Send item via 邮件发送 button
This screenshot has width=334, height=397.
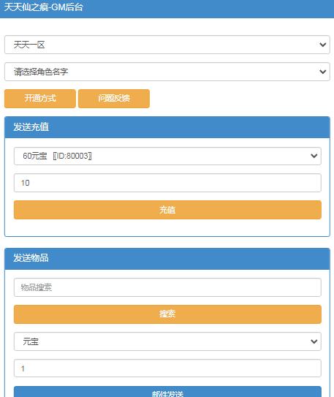pyautogui.click(x=167, y=392)
